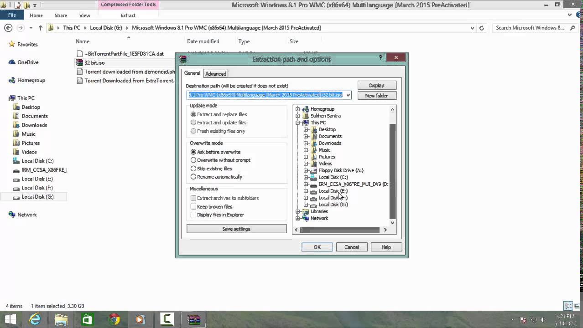
Task: Open the Camtasia taskbar icon
Action: click(167, 319)
